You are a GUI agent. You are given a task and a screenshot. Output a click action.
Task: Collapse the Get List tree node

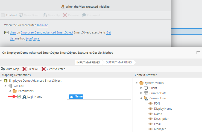point(5,86)
